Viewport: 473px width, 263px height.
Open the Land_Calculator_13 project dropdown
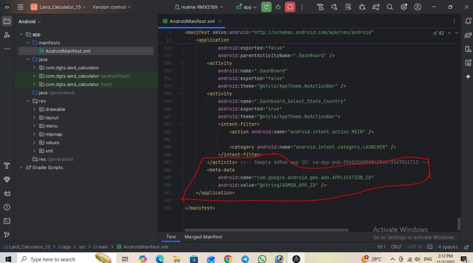[58, 7]
